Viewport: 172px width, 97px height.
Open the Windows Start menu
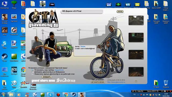point(3,95)
